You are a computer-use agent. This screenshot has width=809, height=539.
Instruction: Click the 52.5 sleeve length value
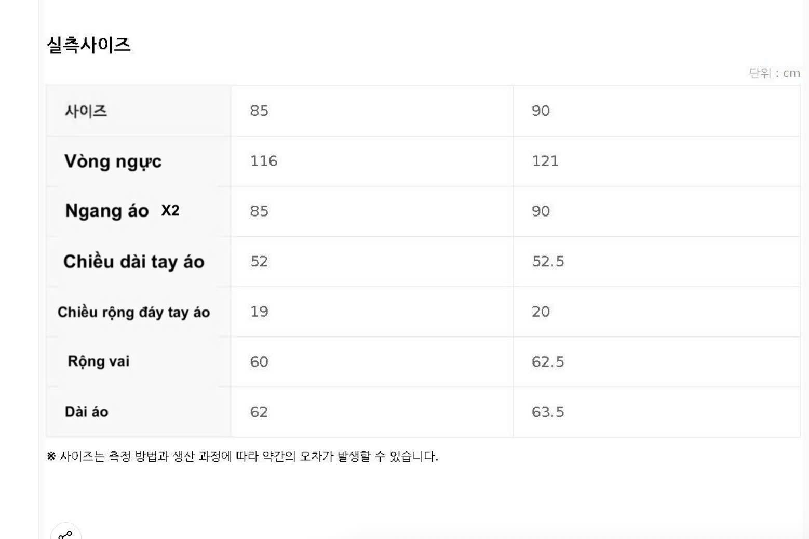click(x=548, y=261)
